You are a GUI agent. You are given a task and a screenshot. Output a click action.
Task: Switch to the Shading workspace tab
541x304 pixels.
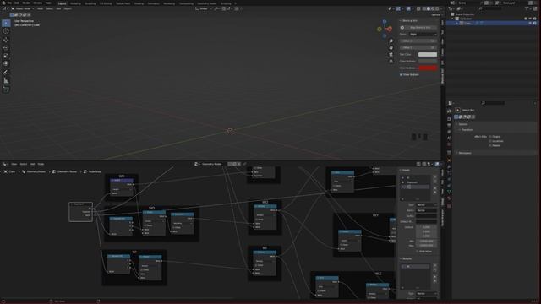(x=139, y=3)
